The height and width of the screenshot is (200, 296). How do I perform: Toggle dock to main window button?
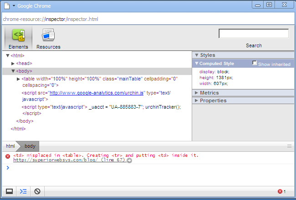tap(9, 191)
